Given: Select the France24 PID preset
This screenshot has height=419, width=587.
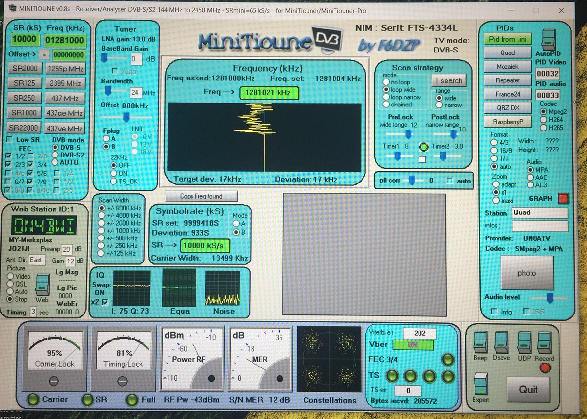Looking at the screenshot, I should tap(507, 94).
